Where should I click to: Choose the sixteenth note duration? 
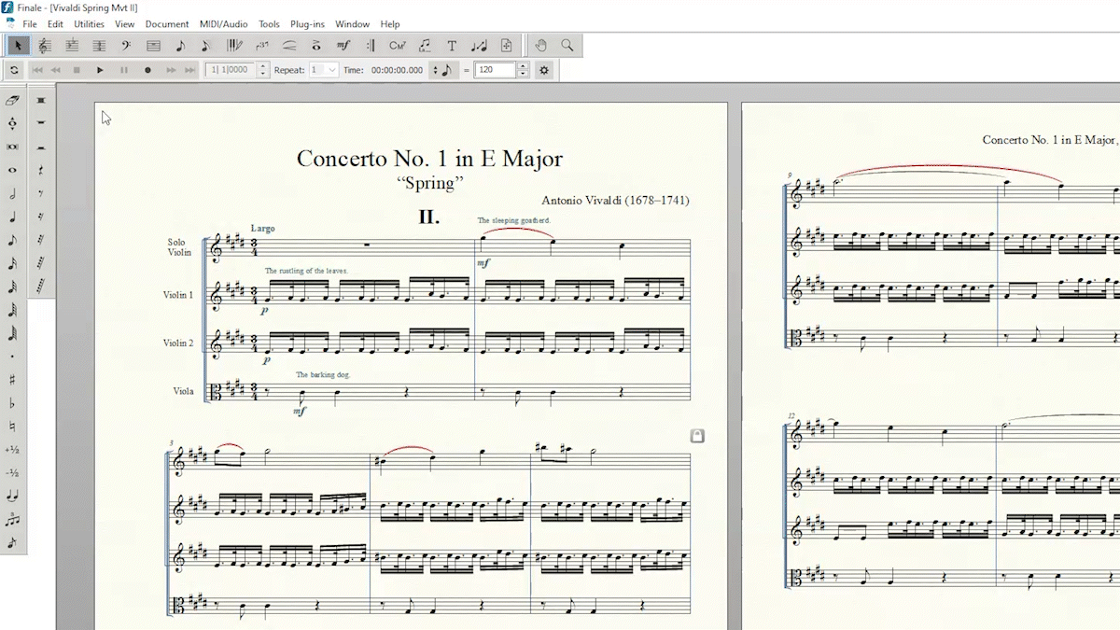point(12,264)
